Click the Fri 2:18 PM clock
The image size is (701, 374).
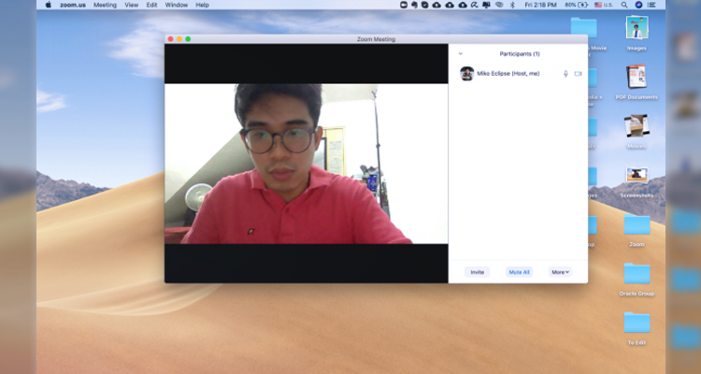(540, 5)
